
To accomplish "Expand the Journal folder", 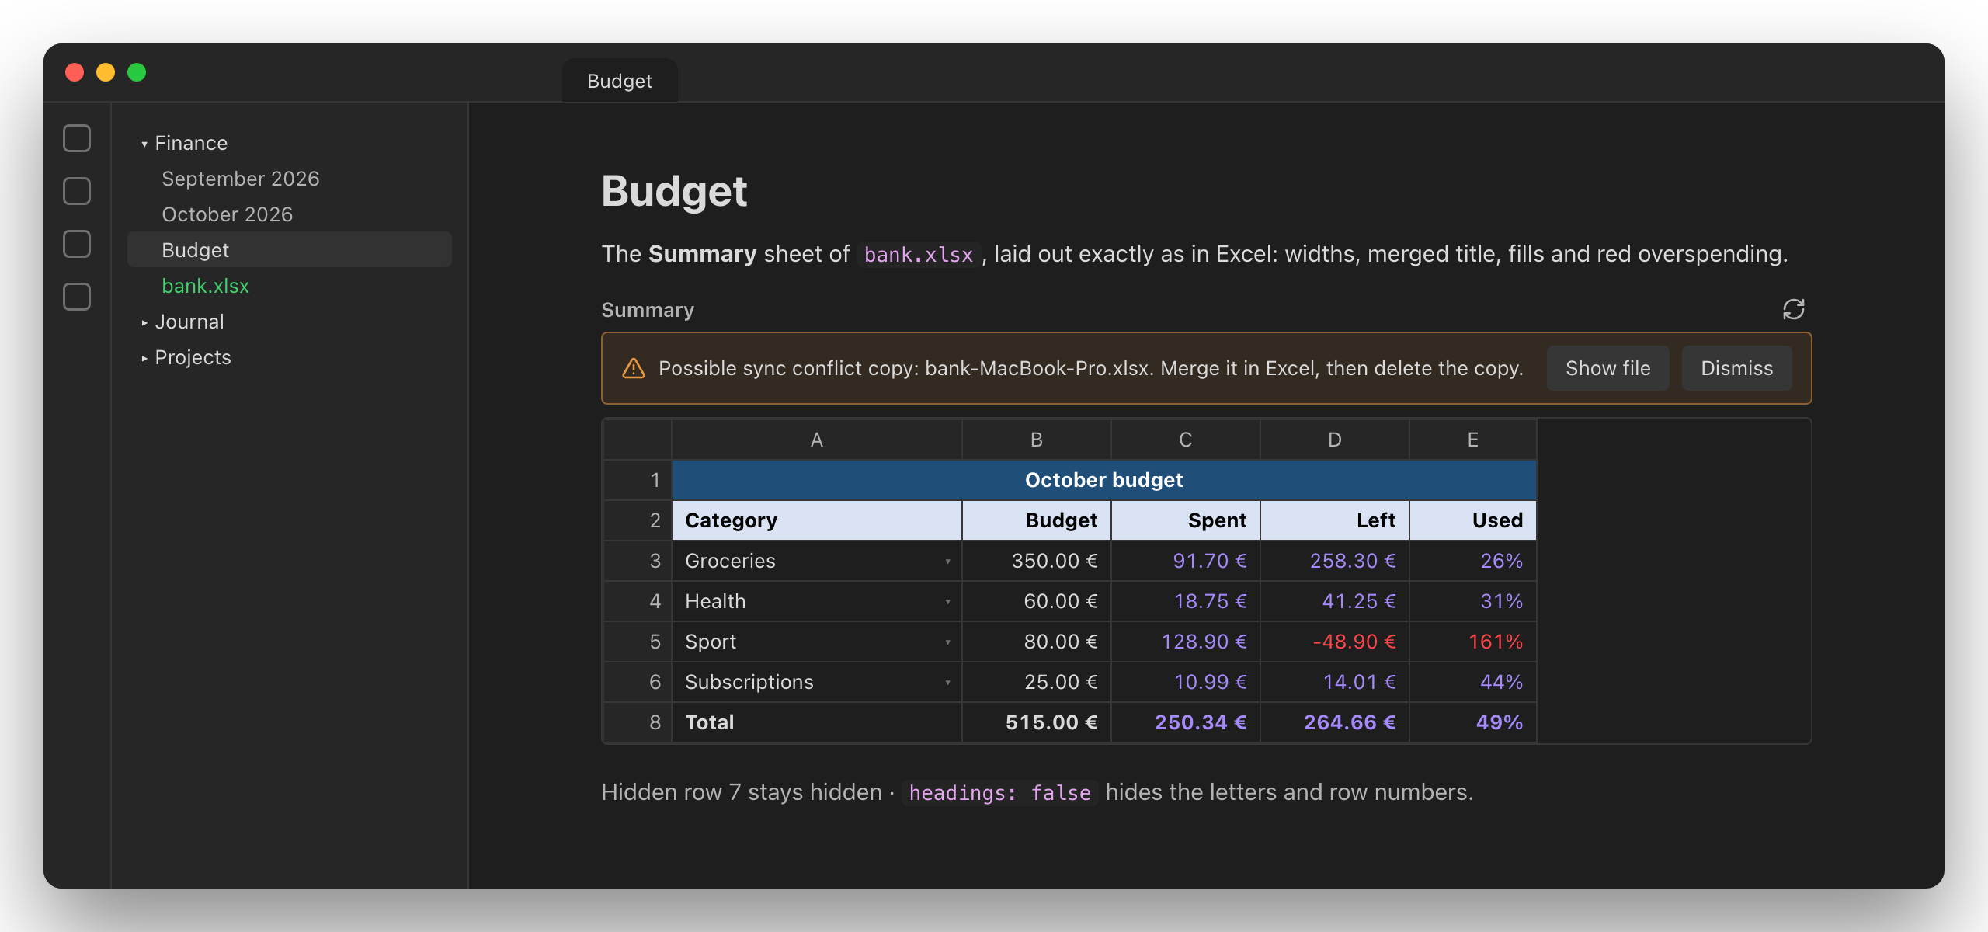I will click(x=144, y=322).
